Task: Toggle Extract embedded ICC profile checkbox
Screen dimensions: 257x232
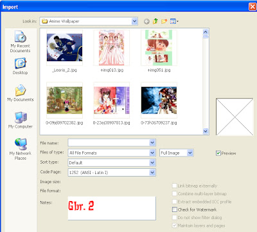Action: point(175,202)
